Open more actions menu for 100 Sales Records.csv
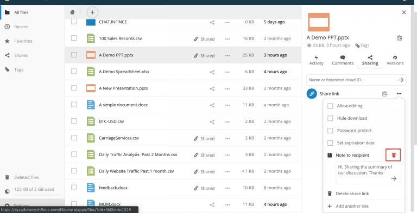Screen dimensions: 417x213 click(x=227, y=39)
